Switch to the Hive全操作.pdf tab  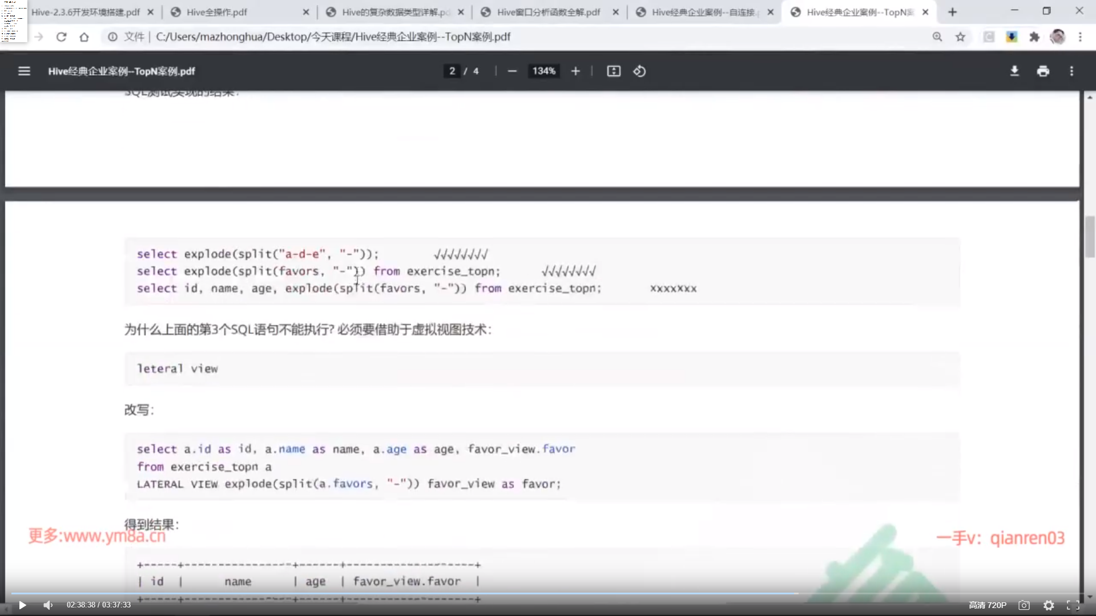[217, 12]
